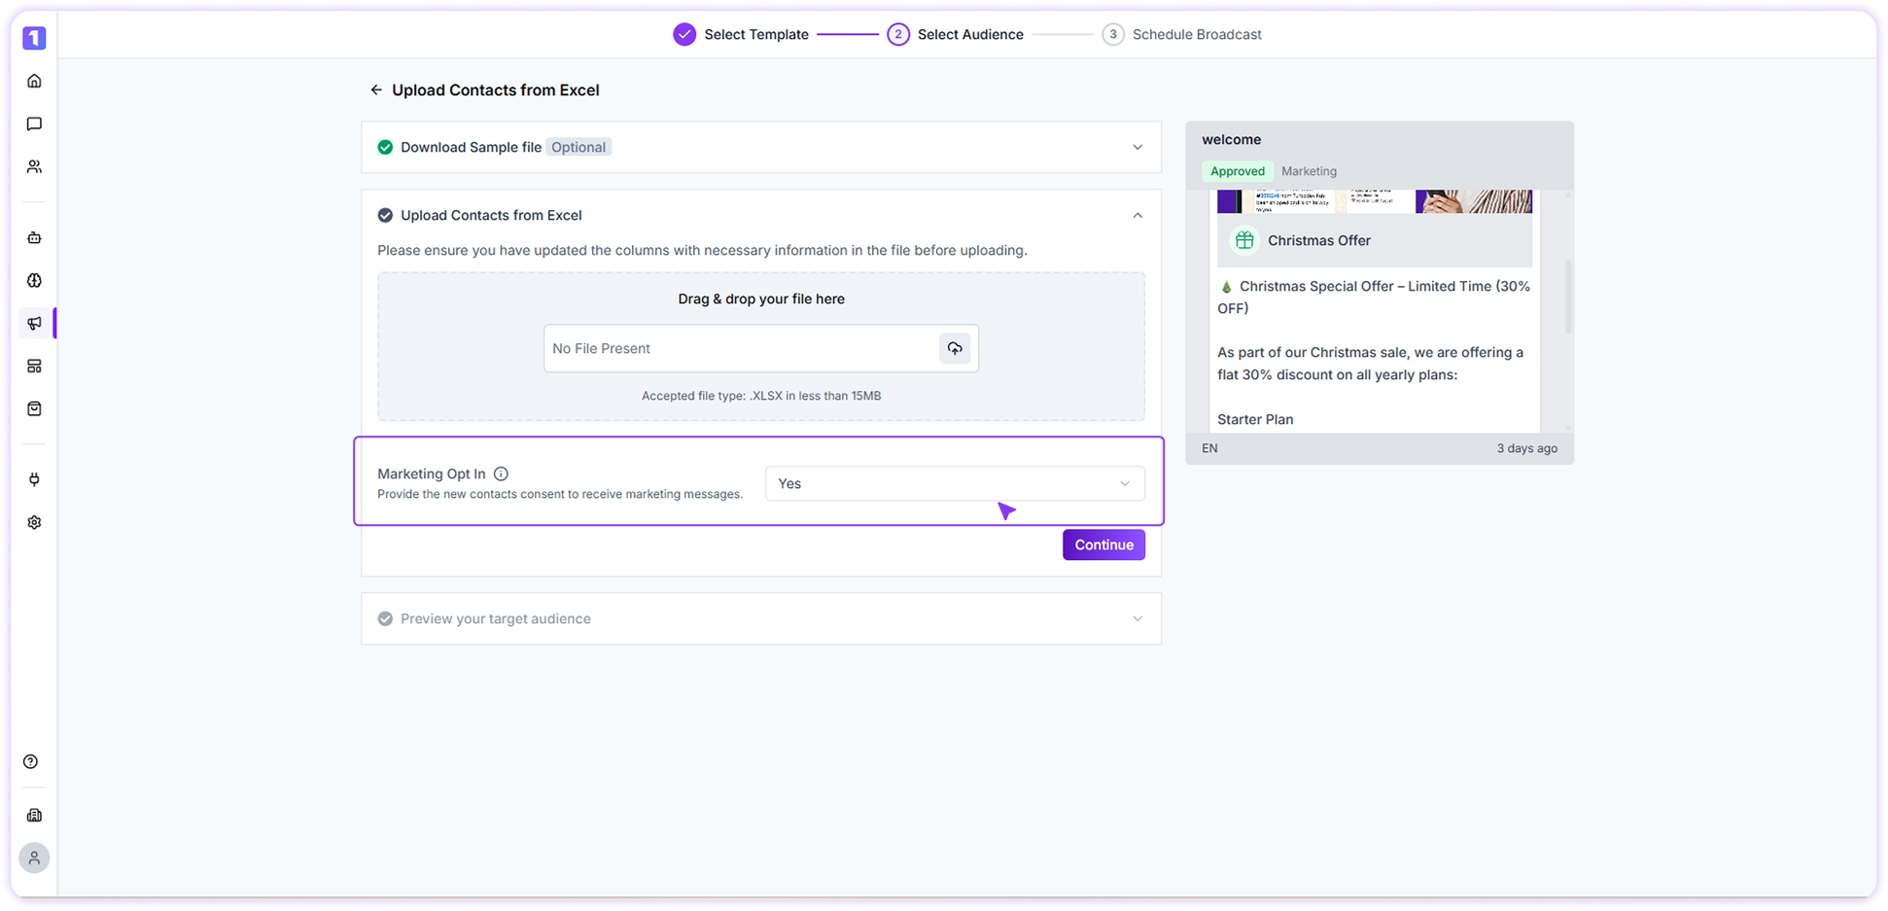Select the Broadcast megaphone icon

(x=34, y=323)
